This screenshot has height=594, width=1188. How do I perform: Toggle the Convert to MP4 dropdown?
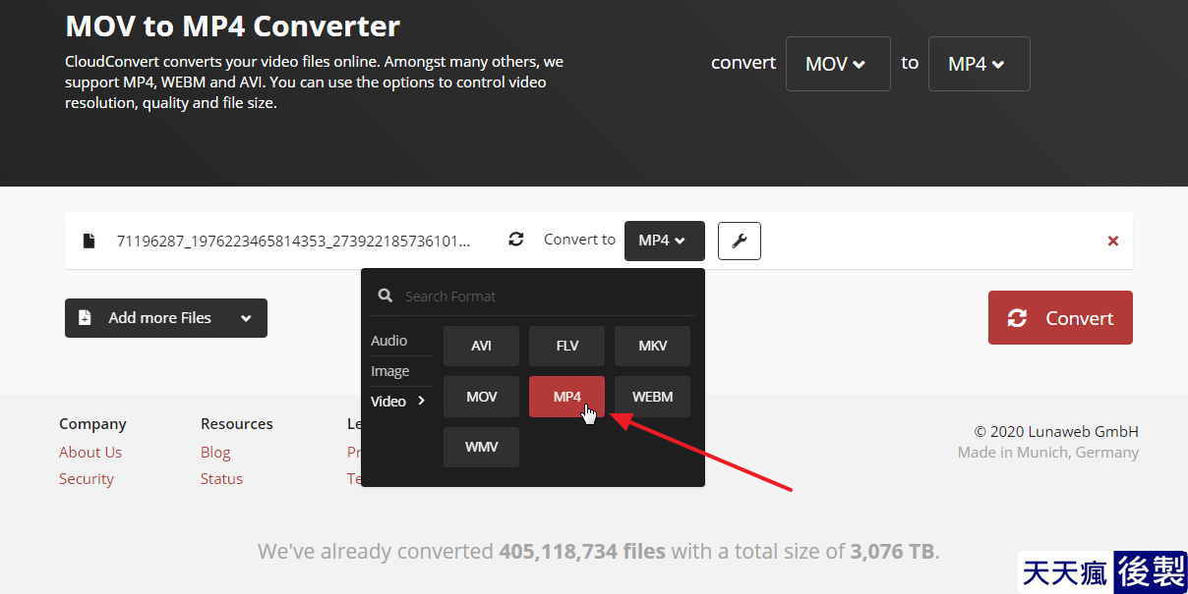tap(665, 241)
